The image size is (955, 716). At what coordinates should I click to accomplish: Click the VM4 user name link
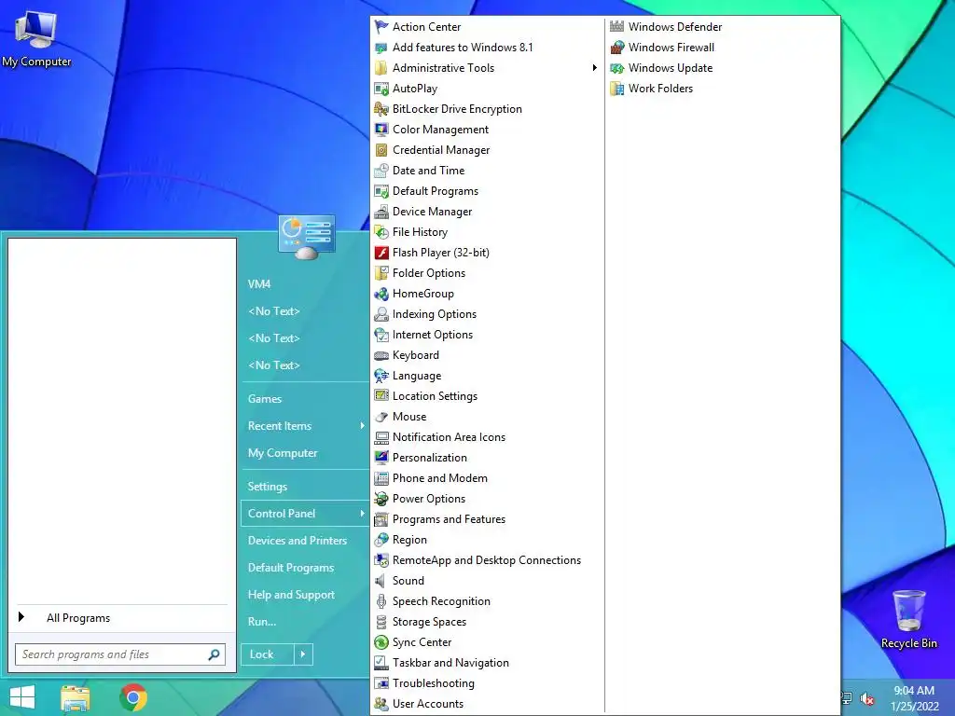(x=259, y=283)
